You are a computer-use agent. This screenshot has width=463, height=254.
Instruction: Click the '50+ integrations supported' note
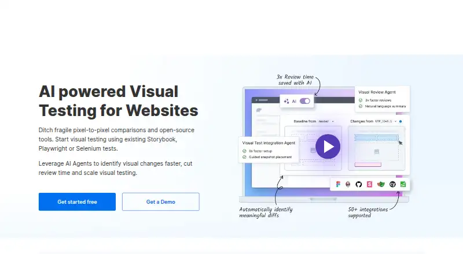[368, 212]
